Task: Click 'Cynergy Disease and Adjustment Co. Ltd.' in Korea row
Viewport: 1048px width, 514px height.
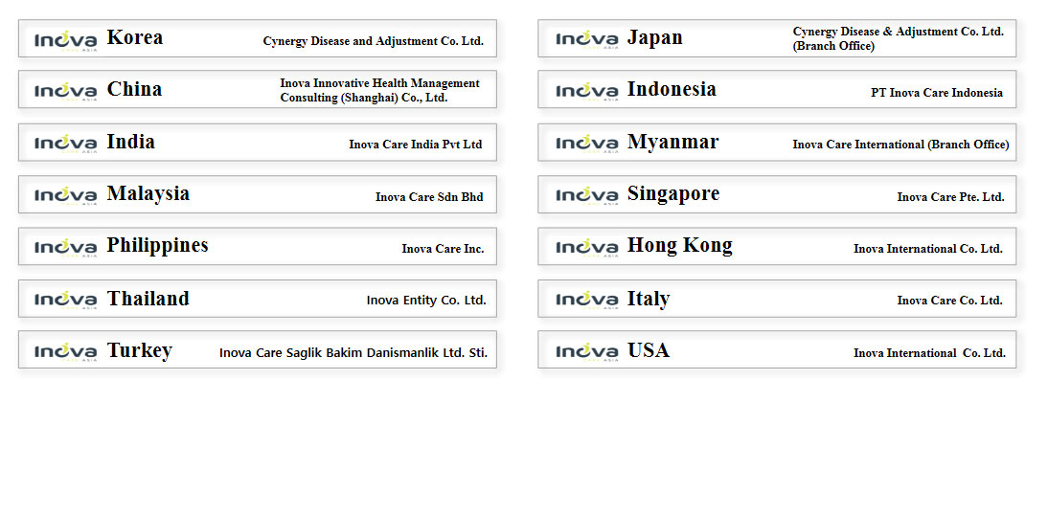Action: coord(373,41)
